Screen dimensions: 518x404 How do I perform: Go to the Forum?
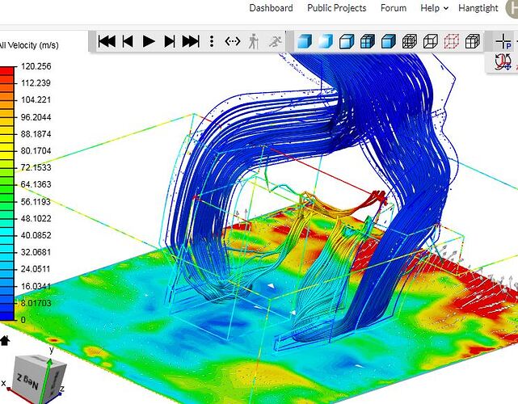(393, 8)
